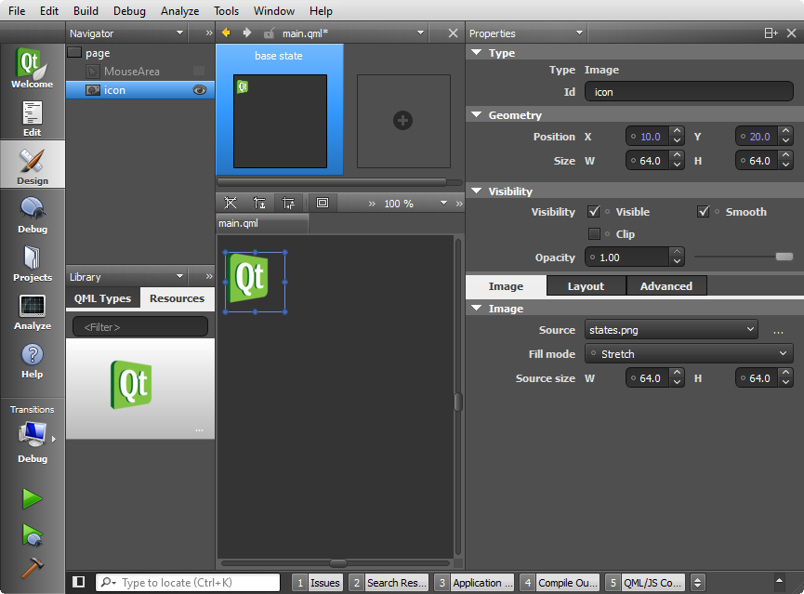Switch to the Advanced tab

[666, 286]
